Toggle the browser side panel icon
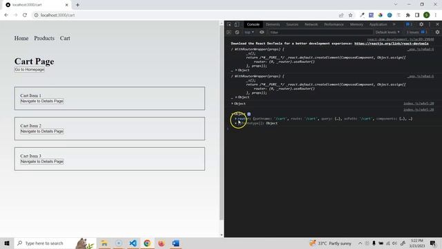The image size is (442, 249). 417,15
